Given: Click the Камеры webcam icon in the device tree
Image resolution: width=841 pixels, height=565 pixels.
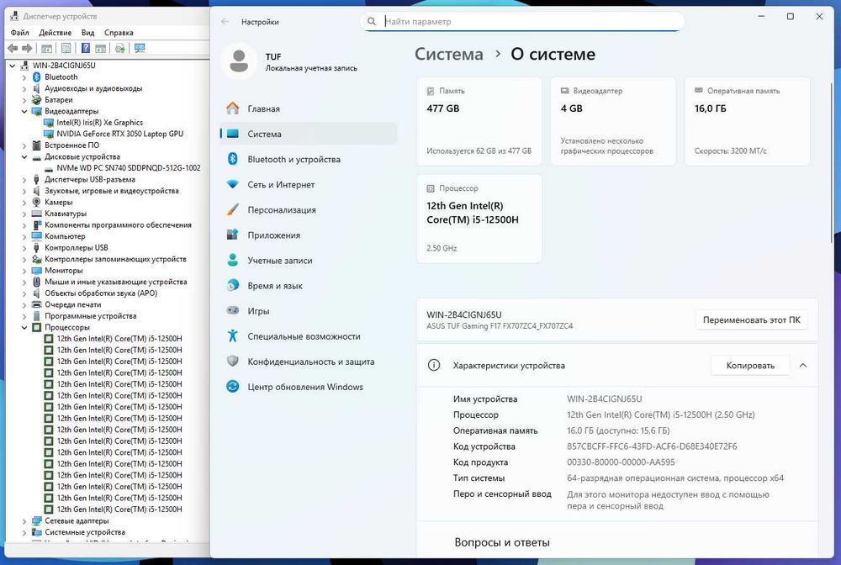Looking at the screenshot, I should 36,202.
